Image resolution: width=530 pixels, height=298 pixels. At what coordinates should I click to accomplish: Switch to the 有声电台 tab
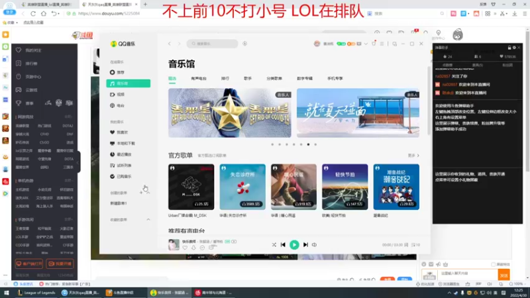coord(199,78)
